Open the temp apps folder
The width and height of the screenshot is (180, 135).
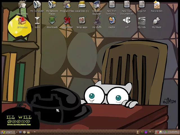point(82,21)
